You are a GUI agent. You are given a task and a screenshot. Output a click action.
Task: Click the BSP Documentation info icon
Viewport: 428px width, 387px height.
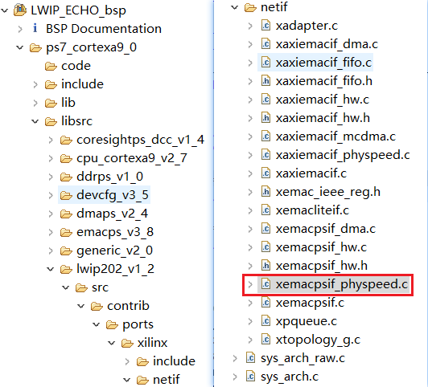click(x=35, y=28)
